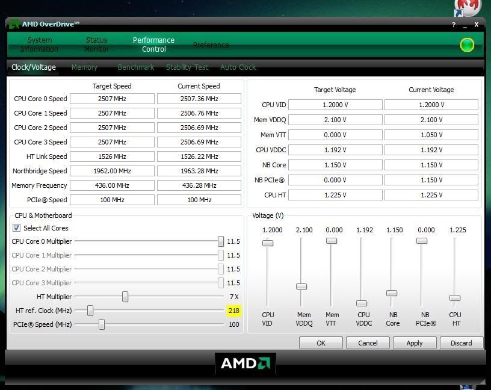Open the Preference tab
This screenshot has width=491, height=390.
click(211, 45)
